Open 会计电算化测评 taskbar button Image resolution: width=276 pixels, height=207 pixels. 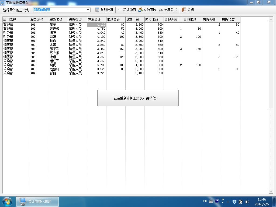[37, 202]
